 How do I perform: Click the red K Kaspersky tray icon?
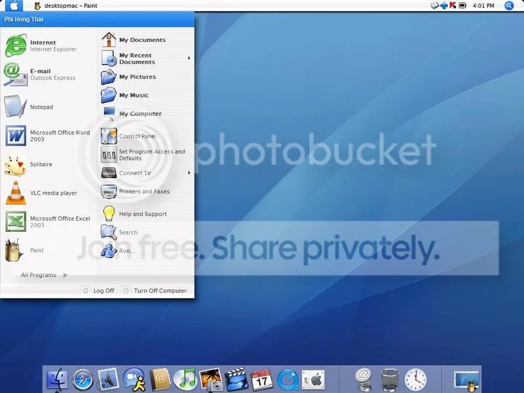(x=453, y=5)
